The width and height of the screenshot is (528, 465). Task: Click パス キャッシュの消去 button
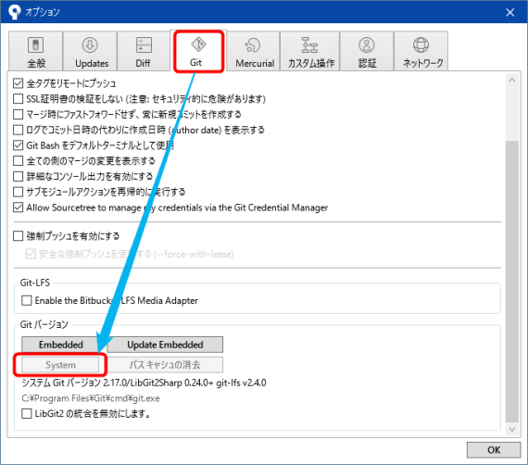165,365
